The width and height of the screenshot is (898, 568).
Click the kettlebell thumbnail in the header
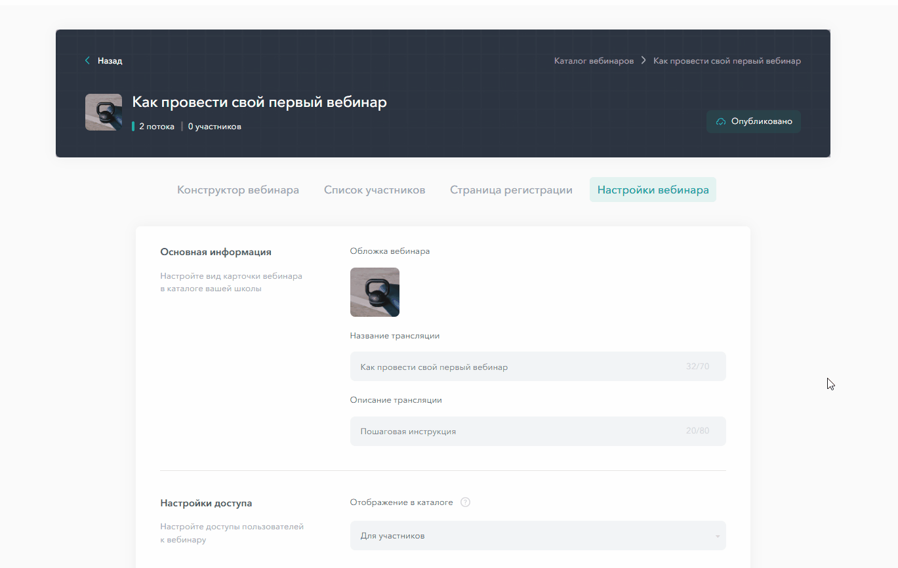point(104,112)
